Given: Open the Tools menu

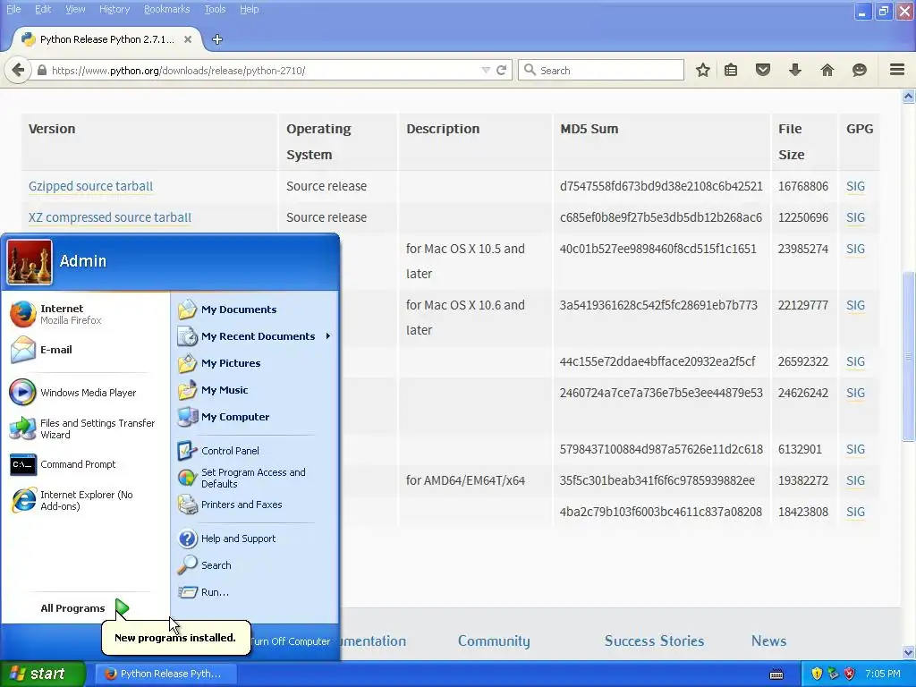Looking at the screenshot, I should (215, 9).
